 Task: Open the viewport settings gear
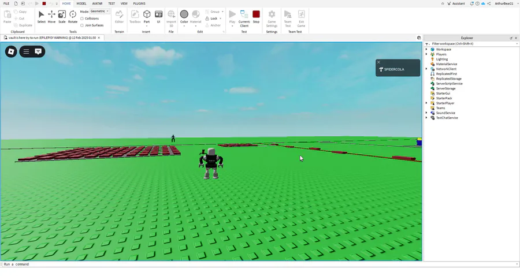[x=419, y=38]
